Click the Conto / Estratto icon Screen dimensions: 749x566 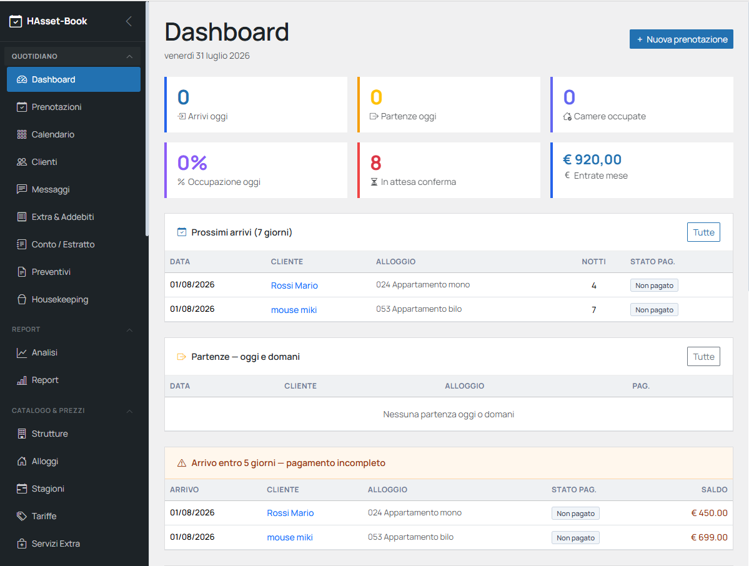pos(22,244)
